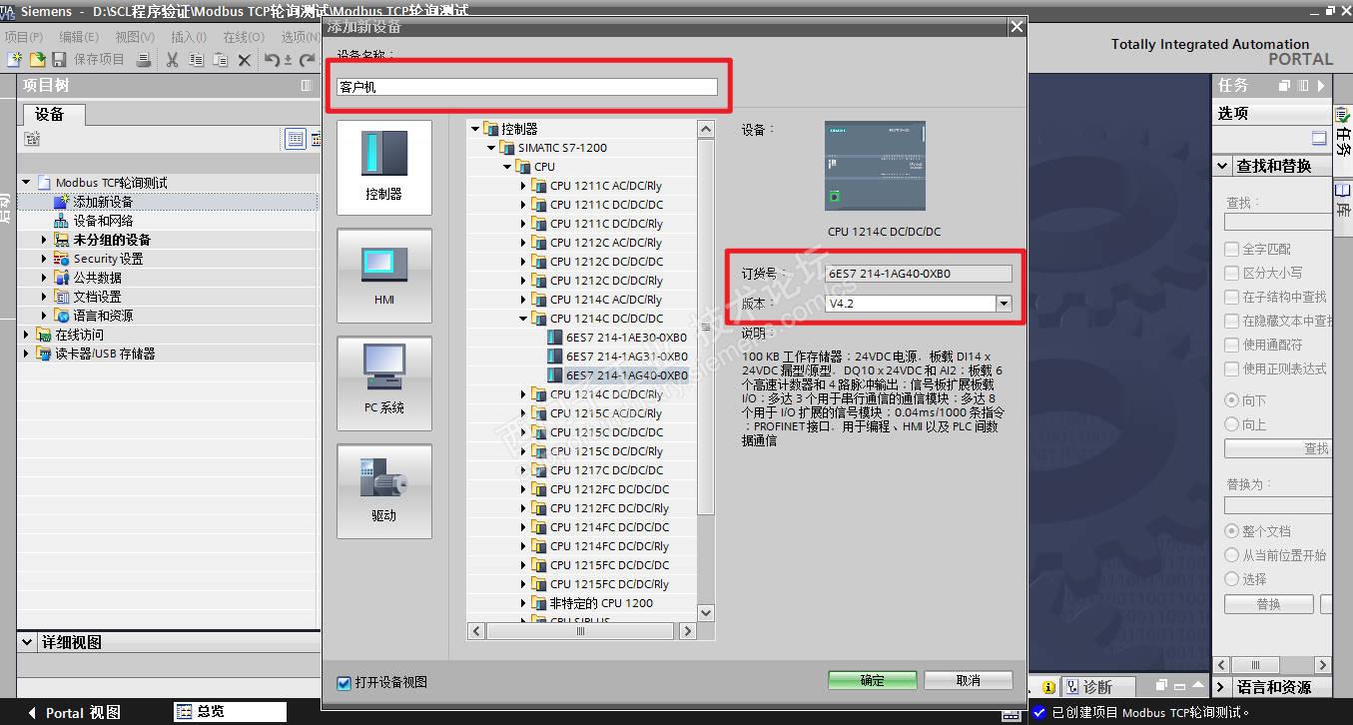Click the new project toolbar icon
Viewport: 1353px width, 725px height.
(14, 60)
